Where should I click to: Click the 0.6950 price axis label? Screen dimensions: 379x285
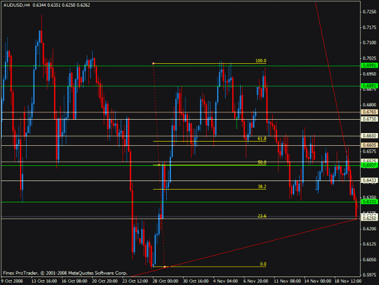(x=369, y=74)
